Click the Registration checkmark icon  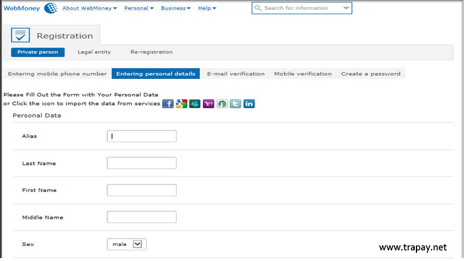(19, 35)
